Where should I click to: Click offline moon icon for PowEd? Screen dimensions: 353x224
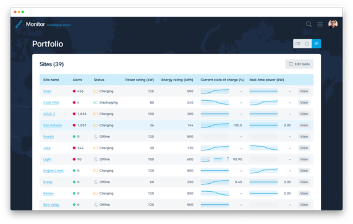point(96,137)
